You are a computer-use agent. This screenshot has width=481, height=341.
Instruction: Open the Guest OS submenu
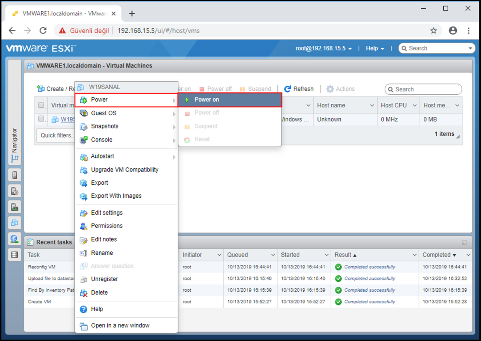click(x=126, y=113)
